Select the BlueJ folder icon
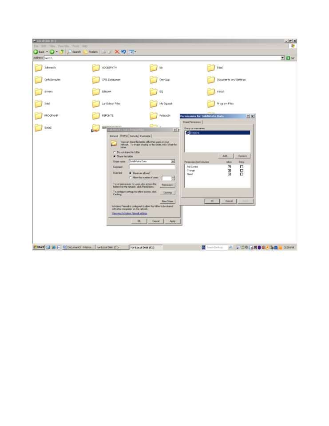 pos(211,67)
